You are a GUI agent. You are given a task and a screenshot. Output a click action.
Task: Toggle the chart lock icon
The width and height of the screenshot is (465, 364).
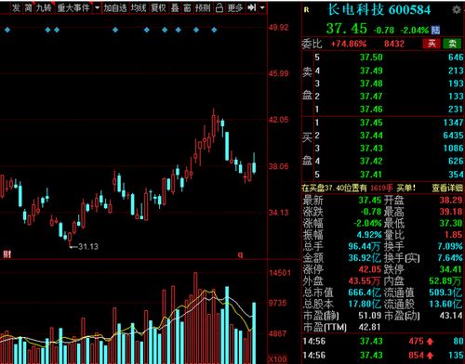[219, 7]
